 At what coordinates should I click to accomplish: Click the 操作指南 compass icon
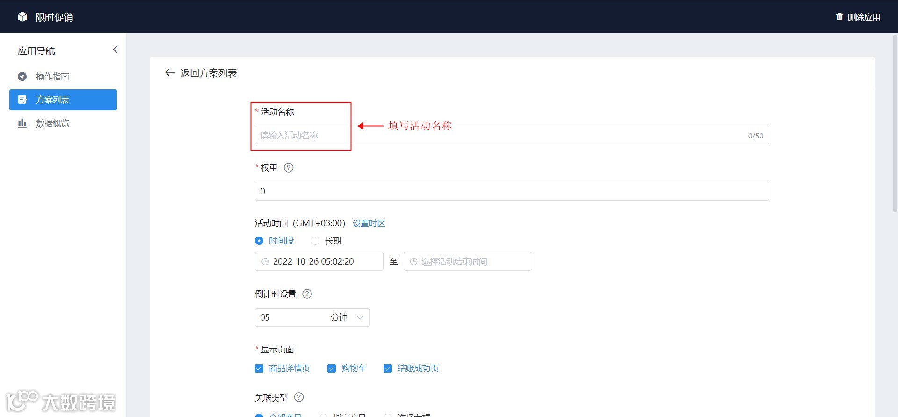(x=22, y=76)
